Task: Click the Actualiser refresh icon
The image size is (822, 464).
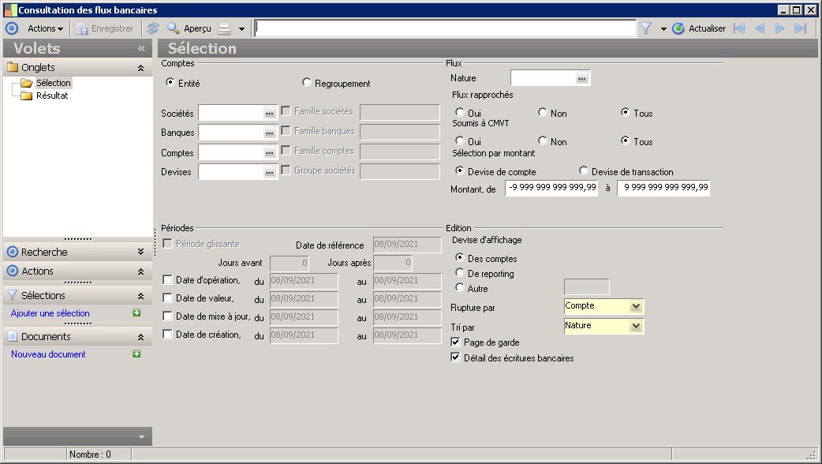Action: click(x=678, y=28)
